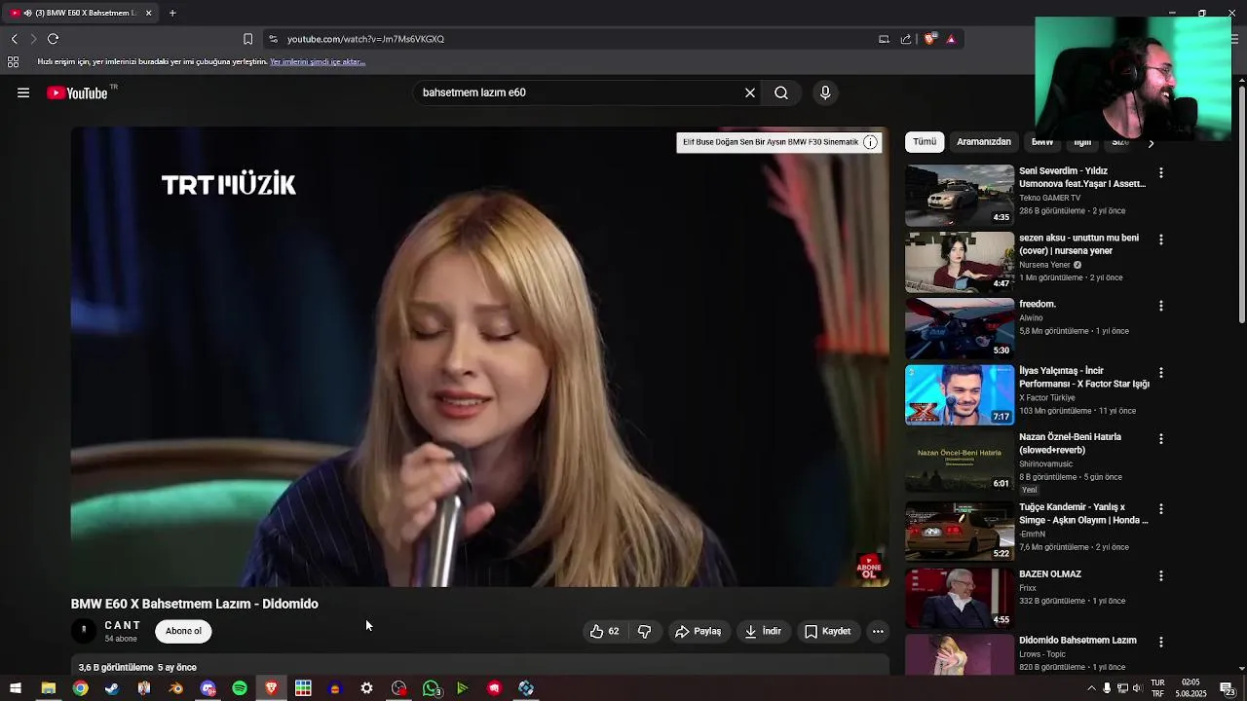Open options for İlyas Yalçıntaş video
Viewport: 1247px width, 701px height.
(1160, 373)
